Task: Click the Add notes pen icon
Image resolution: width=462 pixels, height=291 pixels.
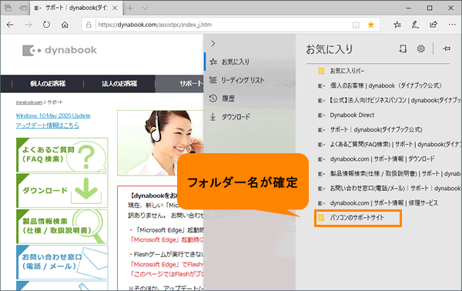Action: (x=415, y=25)
